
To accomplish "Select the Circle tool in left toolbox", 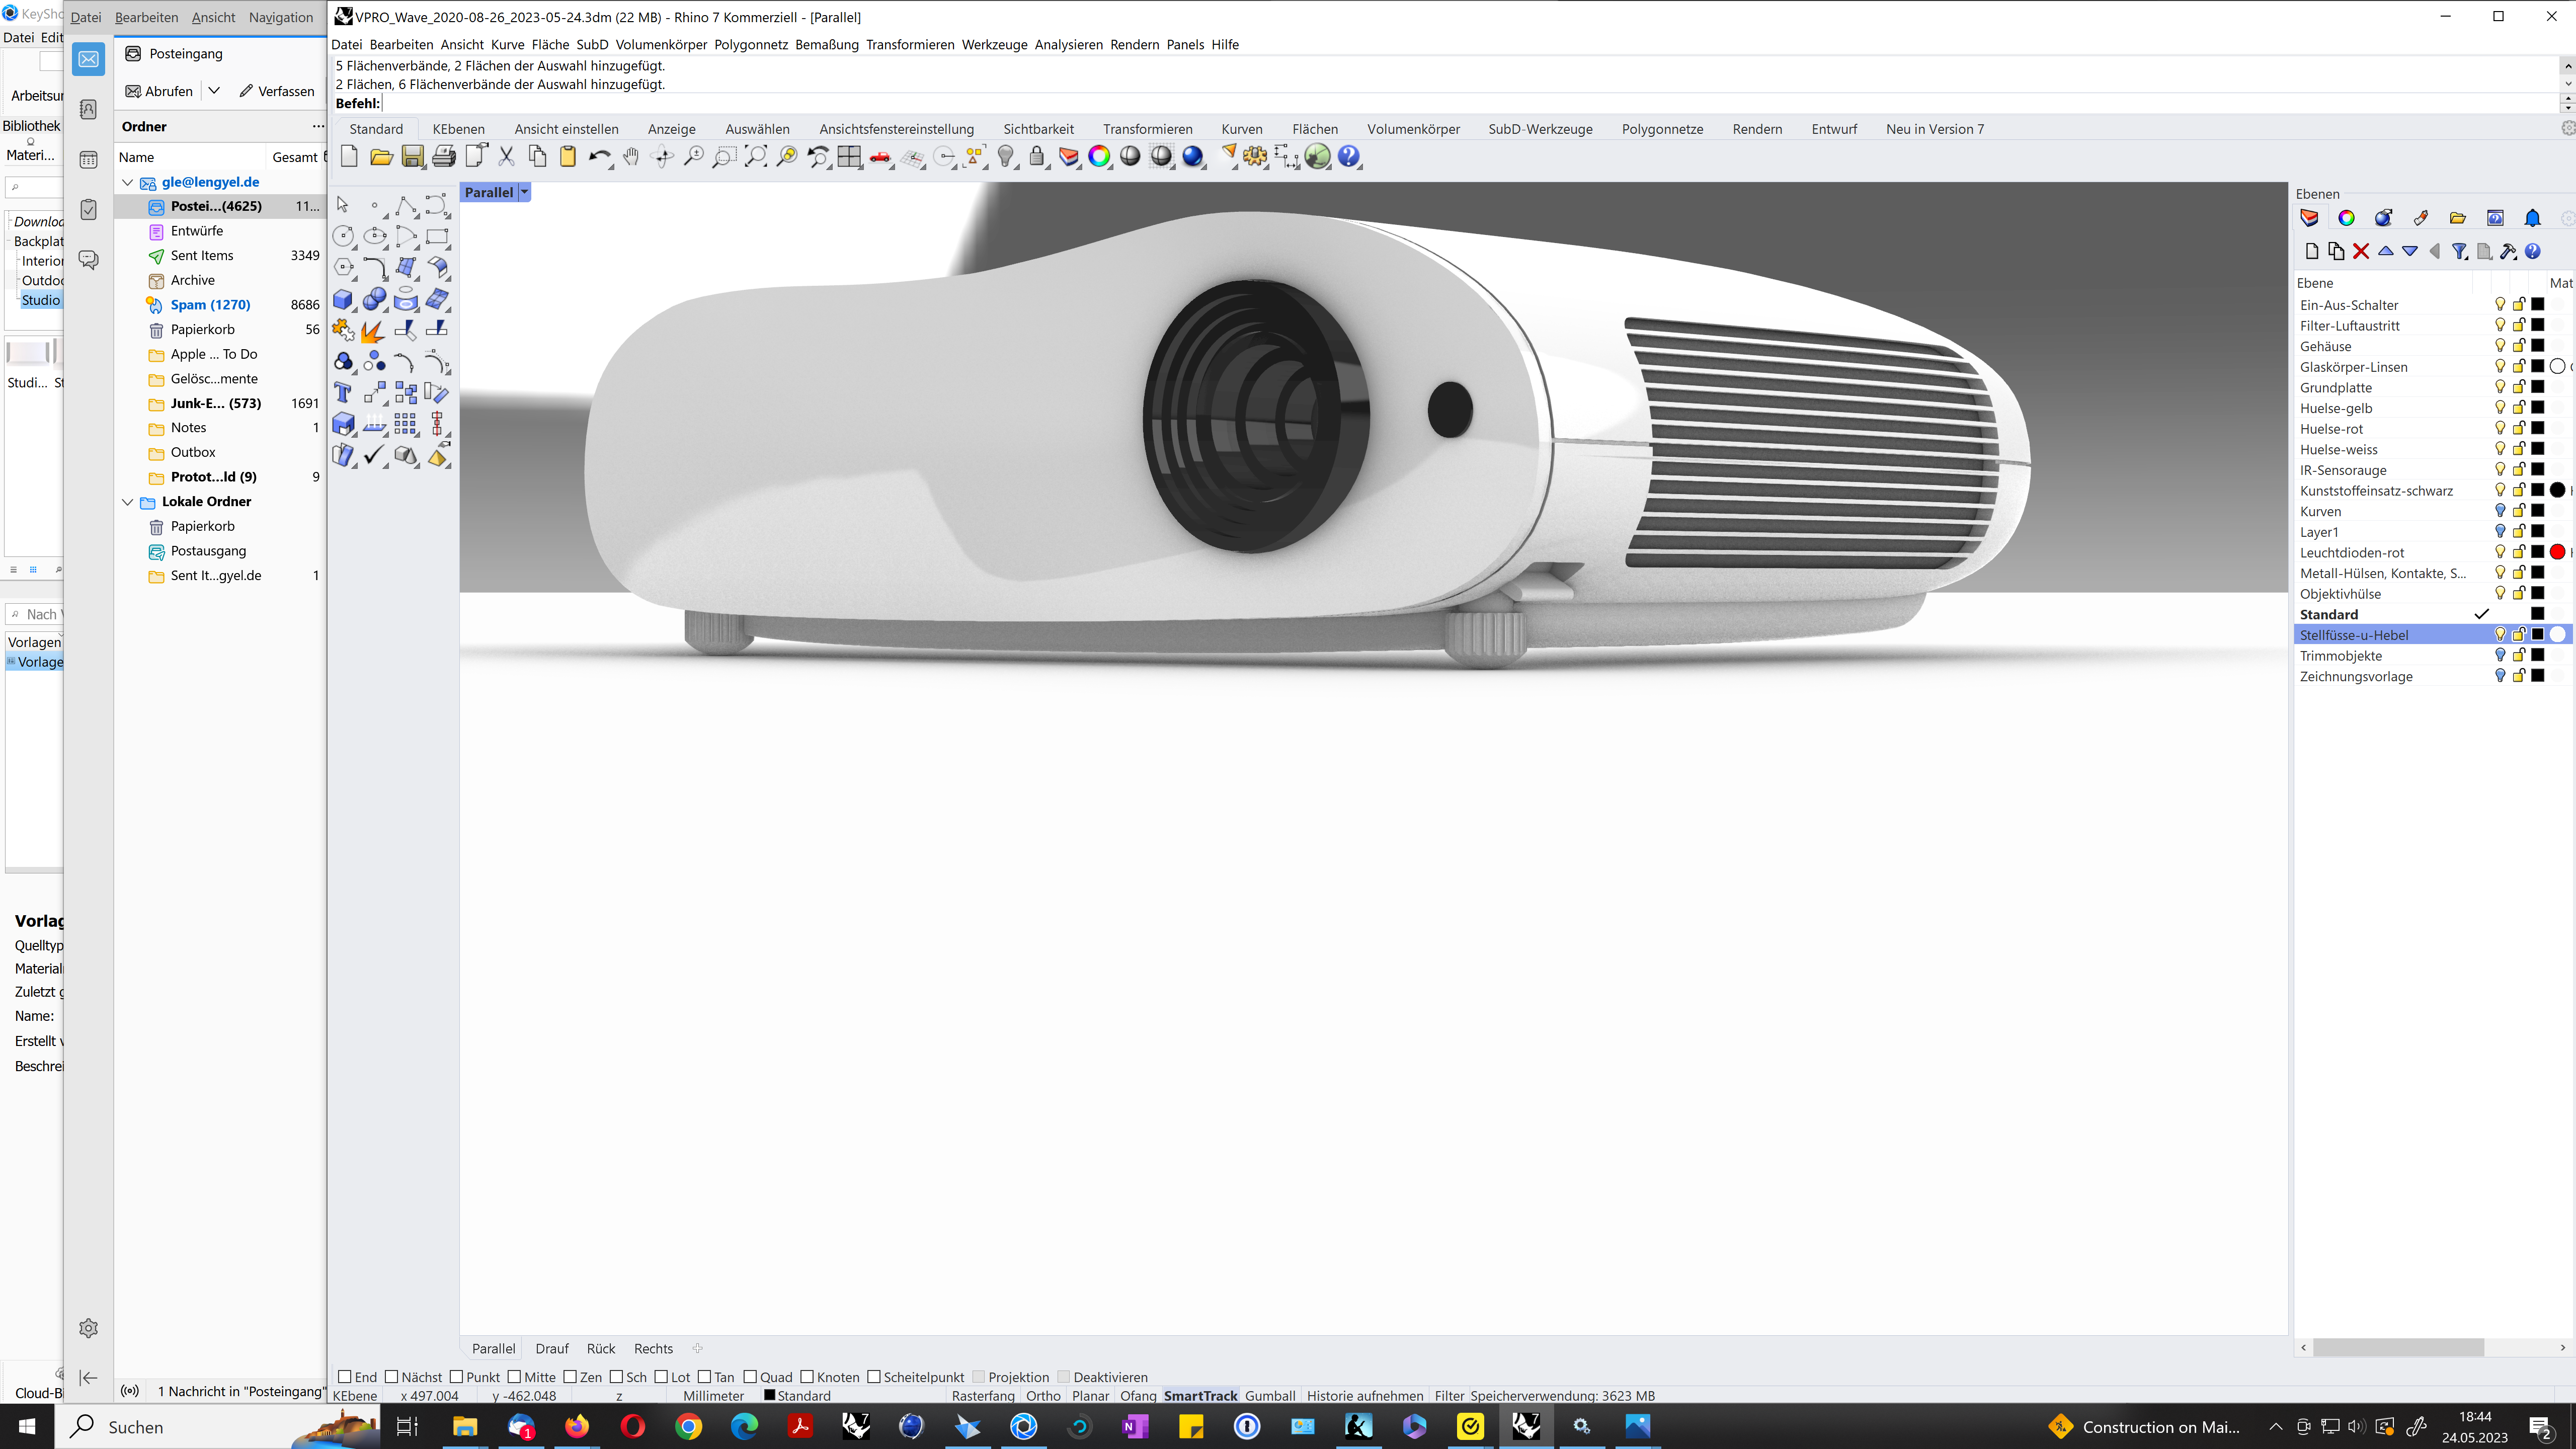I will [344, 237].
